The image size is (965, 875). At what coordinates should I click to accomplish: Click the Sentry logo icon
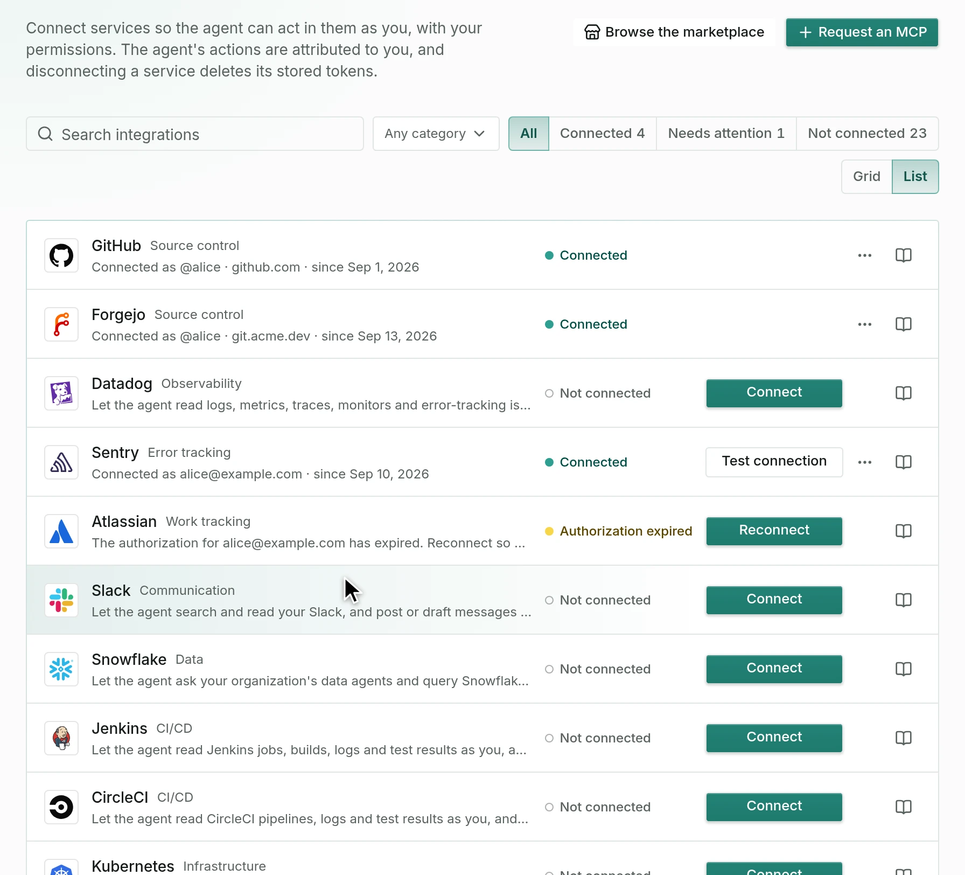[61, 462]
